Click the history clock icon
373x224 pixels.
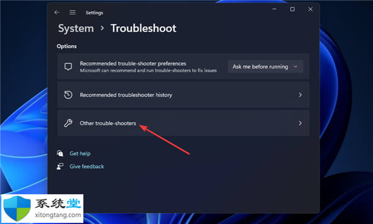(x=68, y=95)
